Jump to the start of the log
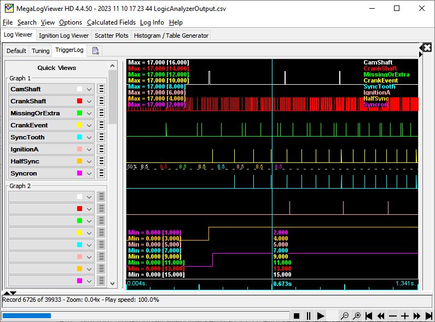This screenshot has width=435, height=322. tap(369, 316)
